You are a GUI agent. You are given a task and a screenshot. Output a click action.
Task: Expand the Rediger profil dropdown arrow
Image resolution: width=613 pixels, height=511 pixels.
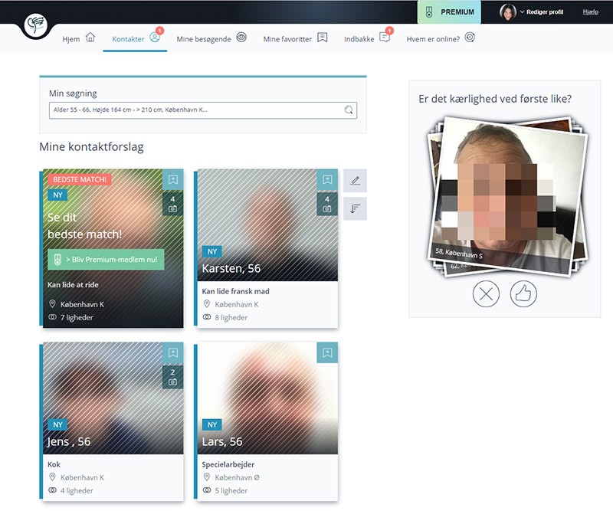(522, 12)
